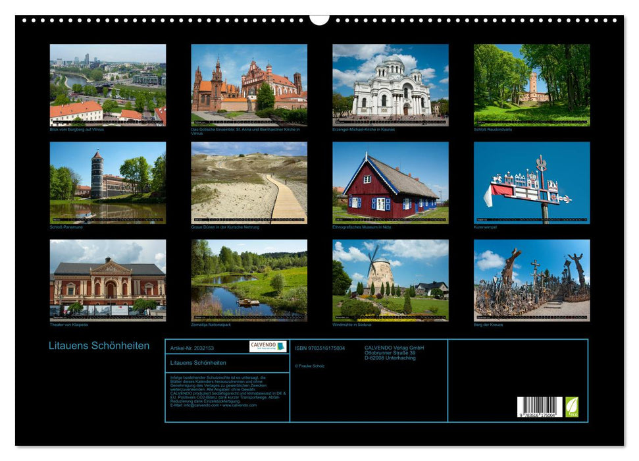The height and width of the screenshot is (461, 639).
Task: Open the Erzengel-Michael-Kirche in Kaunas photo
Action: [390, 85]
